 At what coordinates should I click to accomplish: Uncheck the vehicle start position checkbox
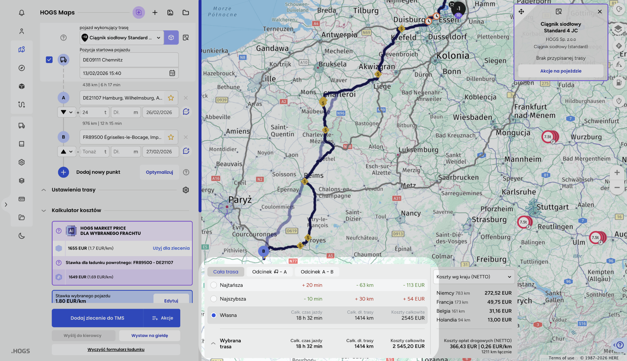point(49,60)
